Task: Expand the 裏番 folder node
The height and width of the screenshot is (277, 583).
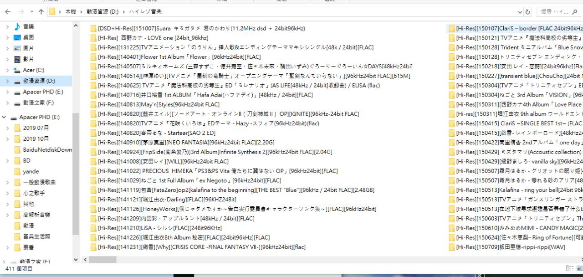Action: 7,247
